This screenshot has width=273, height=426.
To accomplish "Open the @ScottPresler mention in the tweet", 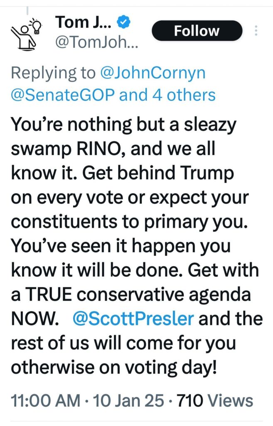I will (133, 318).
